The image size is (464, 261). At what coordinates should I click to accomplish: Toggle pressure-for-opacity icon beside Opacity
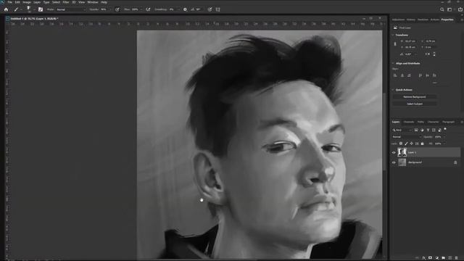(x=117, y=9)
